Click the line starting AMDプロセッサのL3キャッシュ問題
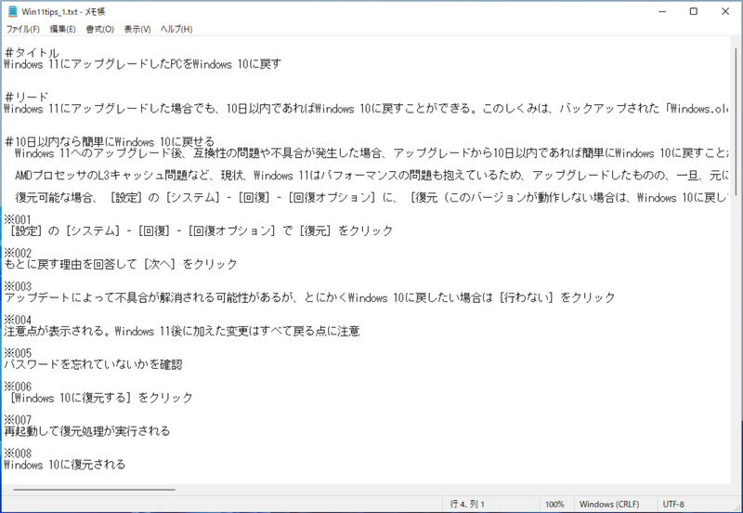 pos(371,176)
